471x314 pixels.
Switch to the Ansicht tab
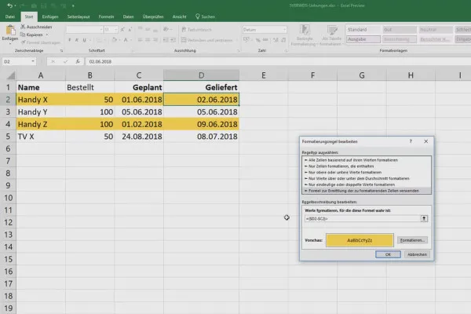[179, 16]
